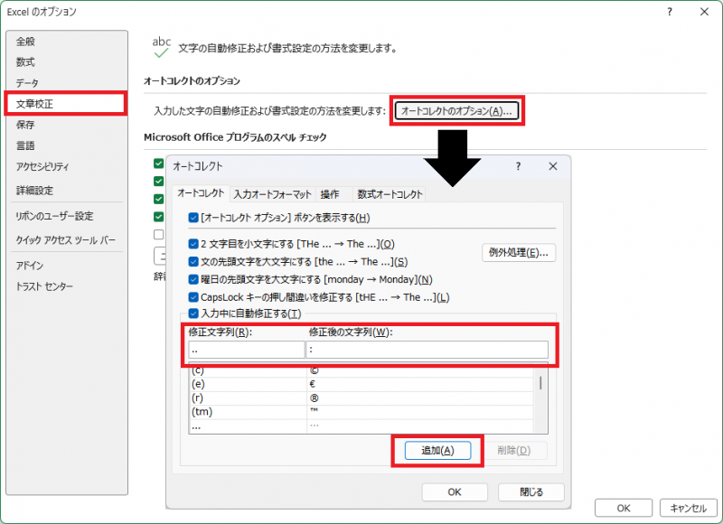Close the オートコレクト dialog with X
Screen dimensions: 723x524
tap(552, 166)
